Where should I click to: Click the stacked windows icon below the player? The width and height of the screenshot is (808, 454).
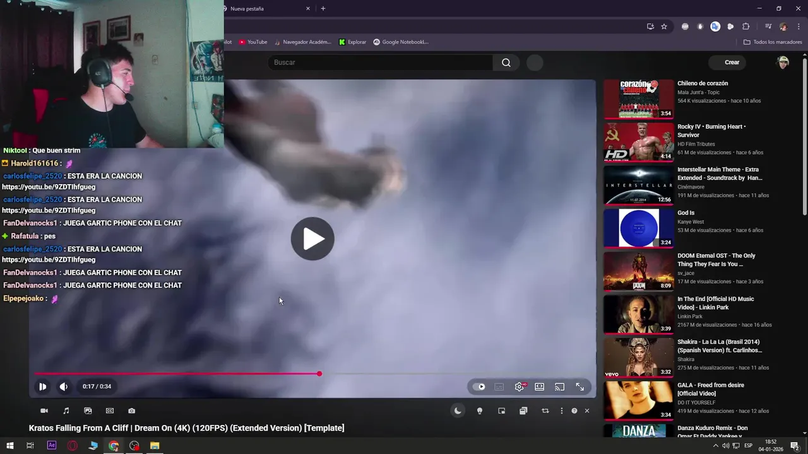click(523, 410)
